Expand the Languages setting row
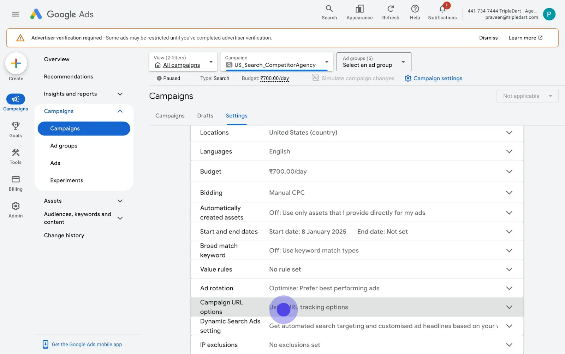This screenshot has height=354, width=565. [357, 151]
